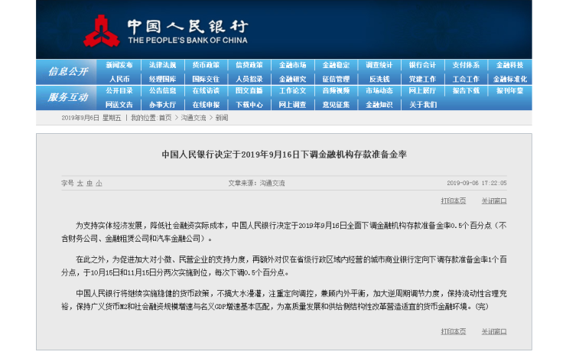The image size is (566, 355).
Task: Open 公开目录 under 服务互动
Action: 119,90
